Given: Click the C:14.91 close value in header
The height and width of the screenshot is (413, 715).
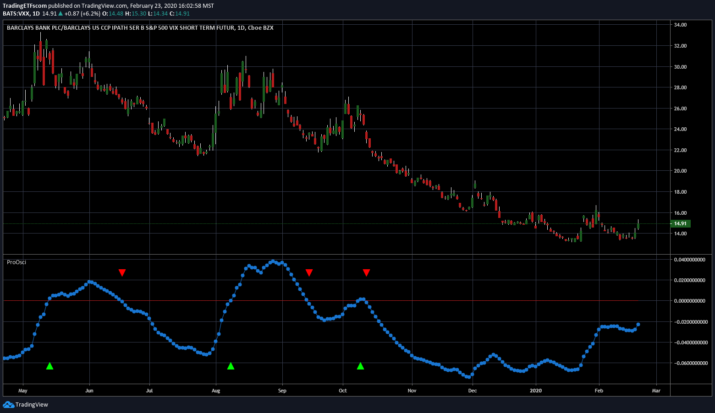Looking at the screenshot, I should point(180,14).
